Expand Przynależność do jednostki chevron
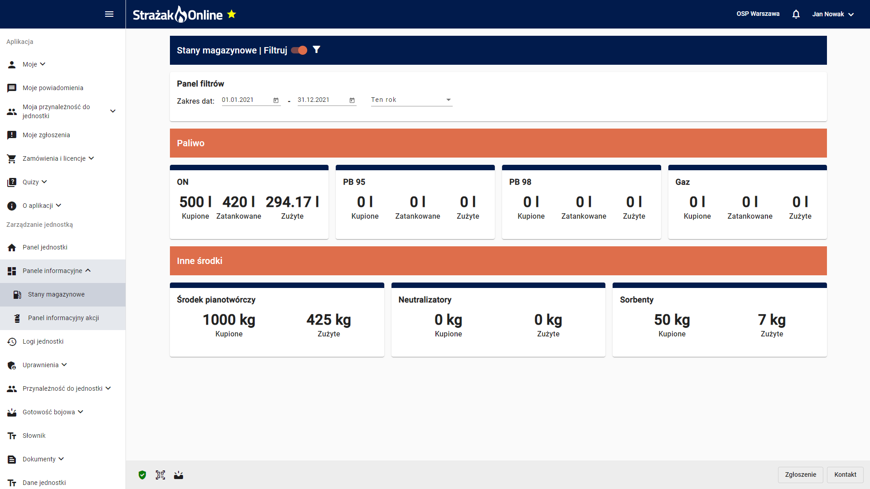The image size is (870, 489). tap(108, 388)
